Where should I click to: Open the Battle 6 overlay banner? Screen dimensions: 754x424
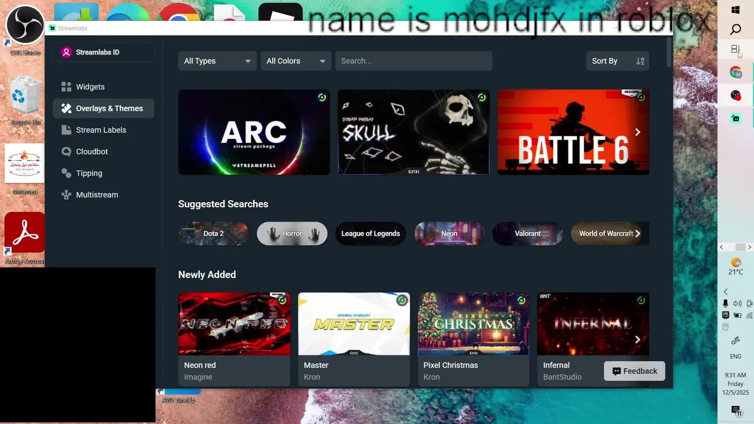[573, 132]
